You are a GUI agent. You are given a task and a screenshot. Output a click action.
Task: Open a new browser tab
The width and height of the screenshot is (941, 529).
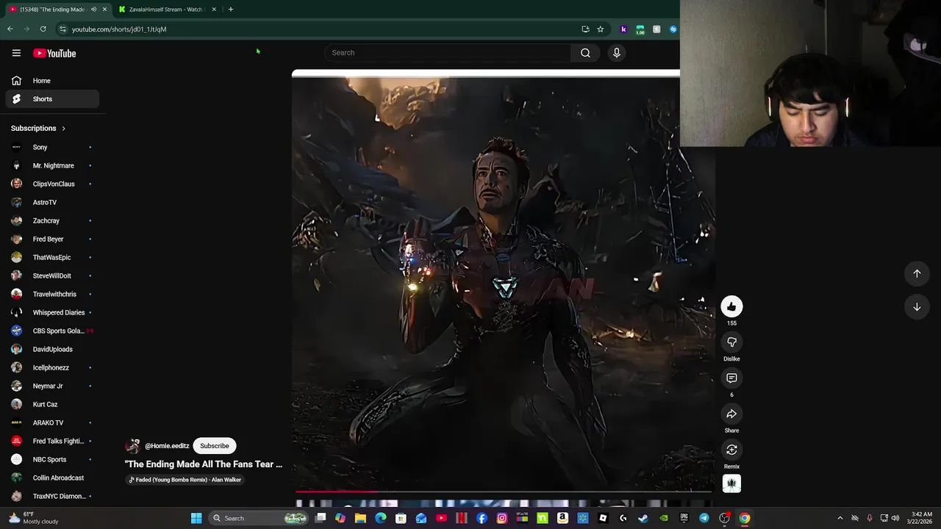click(x=230, y=10)
